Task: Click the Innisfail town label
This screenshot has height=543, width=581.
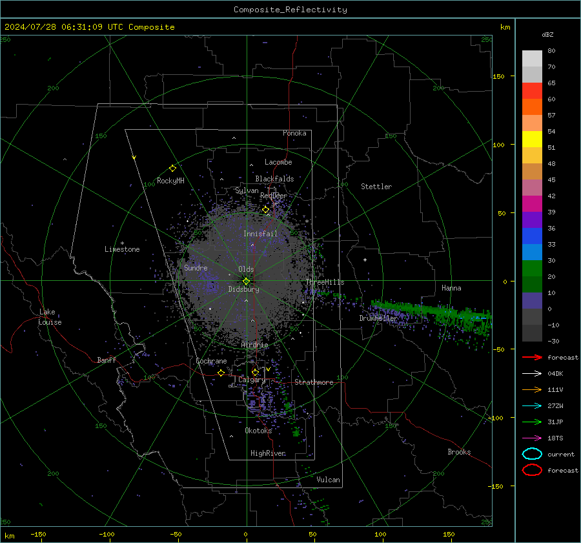Action: (x=260, y=234)
